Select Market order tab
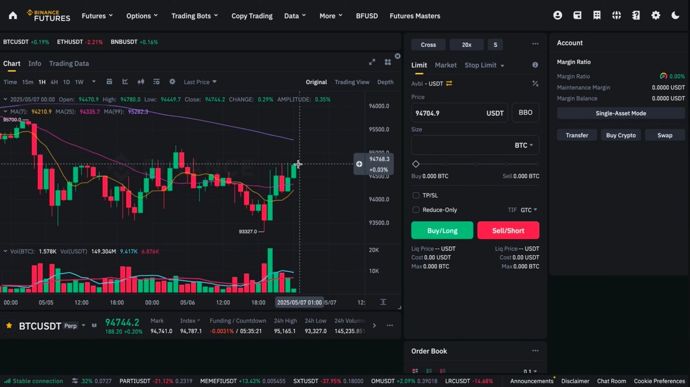The height and width of the screenshot is (387, 690). click(x=446, y=65)
